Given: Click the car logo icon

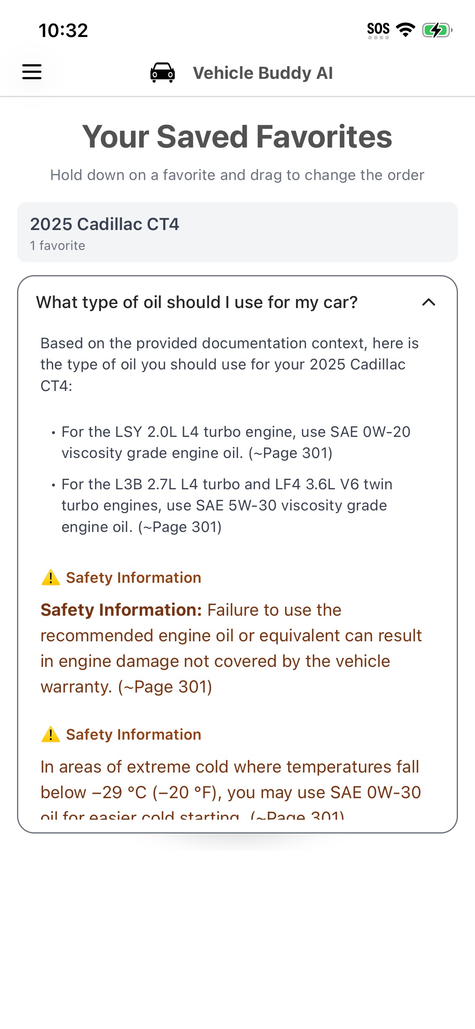Looking at the screenshot, I should [162, 73].
